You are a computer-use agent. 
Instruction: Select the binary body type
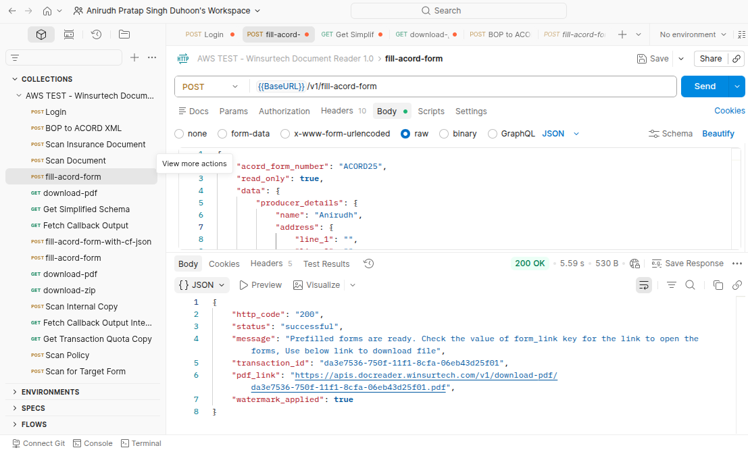click(x=444, y=134)
